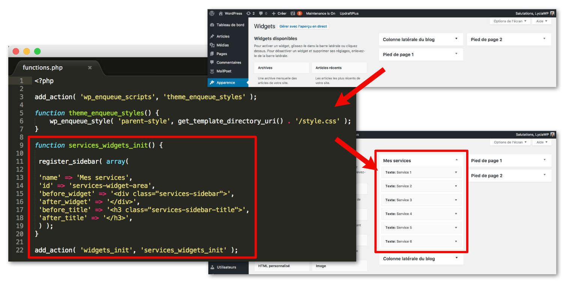This screenshot has height=281, width=563.
Task: Open Tableau de bord in sidebar
Action: click(230, 25)
